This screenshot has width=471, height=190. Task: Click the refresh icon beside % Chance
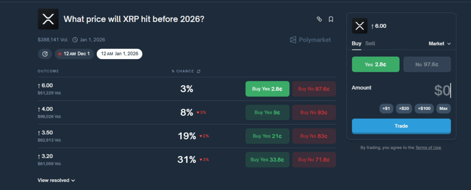(198, 71)
